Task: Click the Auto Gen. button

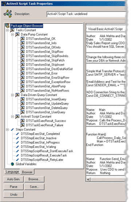Action: click(x=13, y=179)
